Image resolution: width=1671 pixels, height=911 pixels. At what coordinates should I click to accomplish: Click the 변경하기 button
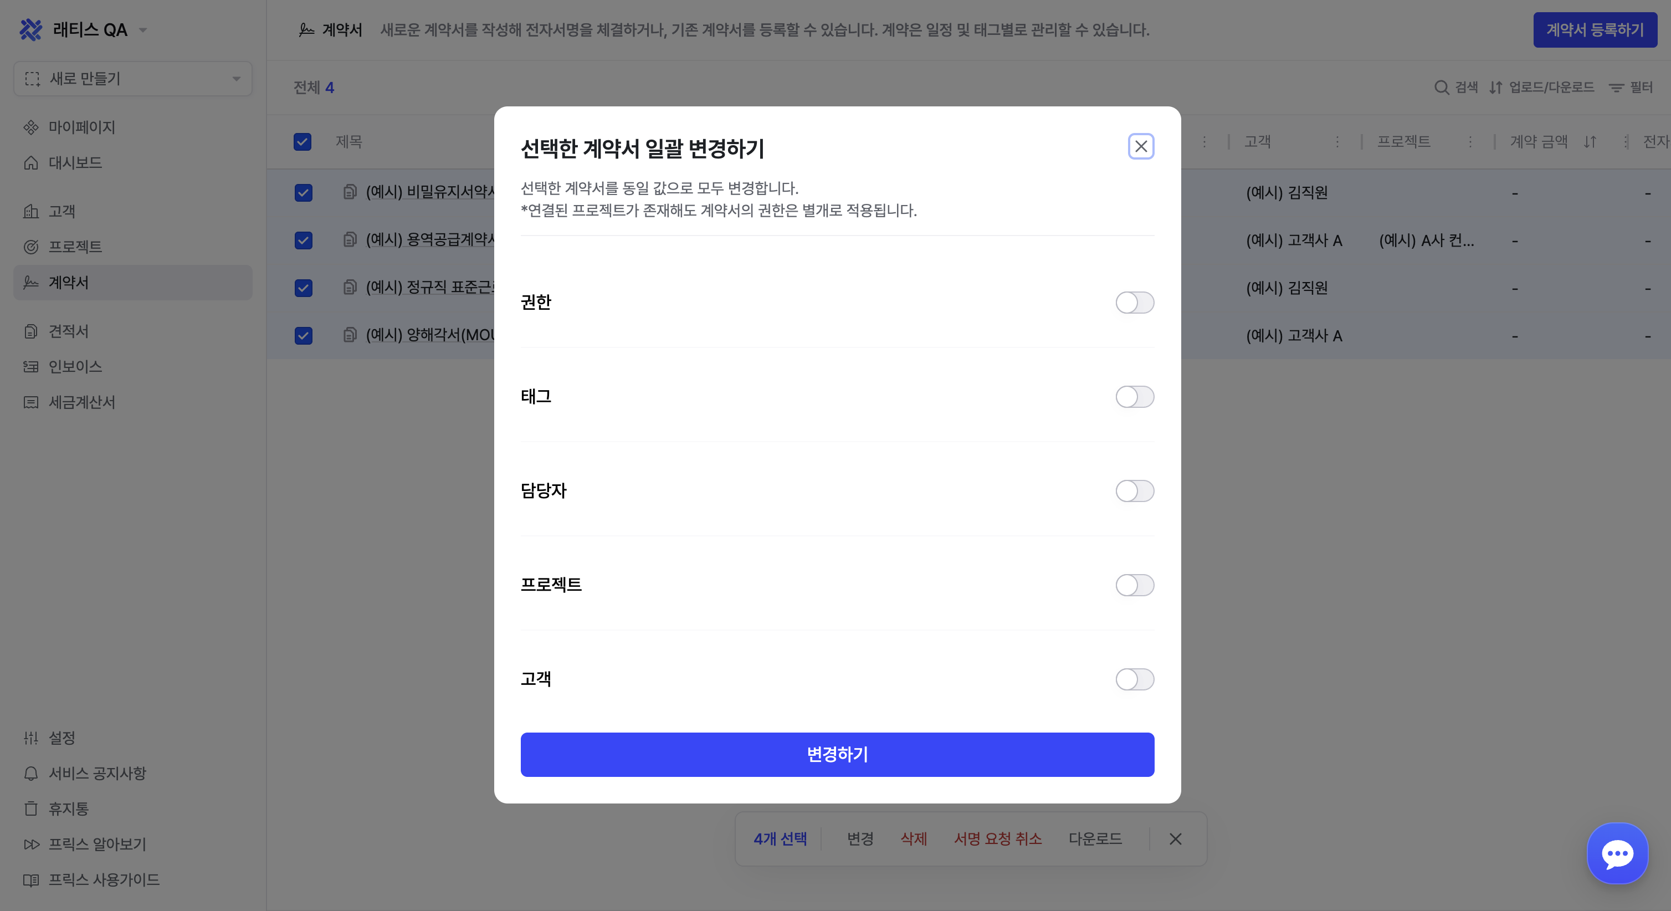click(837, 754)
